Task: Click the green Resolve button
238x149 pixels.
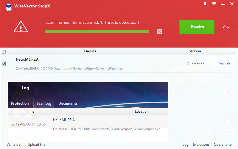Action: [x=197, y=27]
